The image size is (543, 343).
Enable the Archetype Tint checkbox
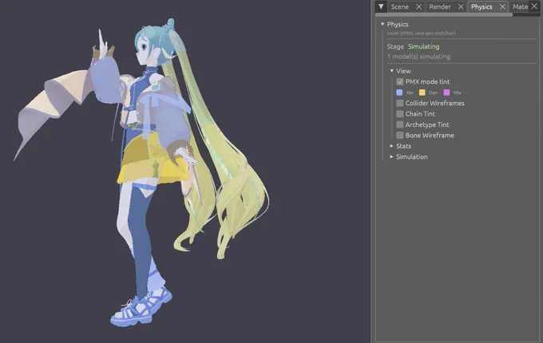(x=399, y=124)
